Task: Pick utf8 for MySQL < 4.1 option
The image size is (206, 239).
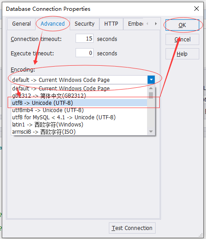Action: coord(79,117)
